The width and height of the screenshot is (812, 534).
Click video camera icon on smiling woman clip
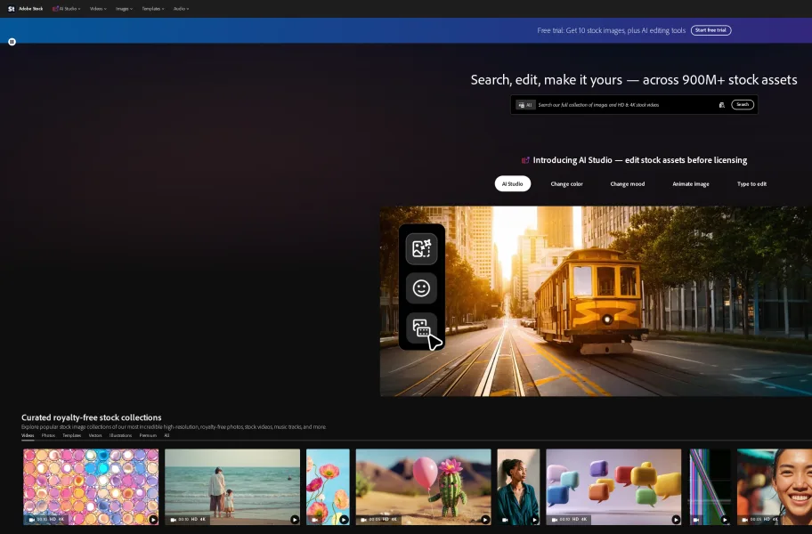745,520
